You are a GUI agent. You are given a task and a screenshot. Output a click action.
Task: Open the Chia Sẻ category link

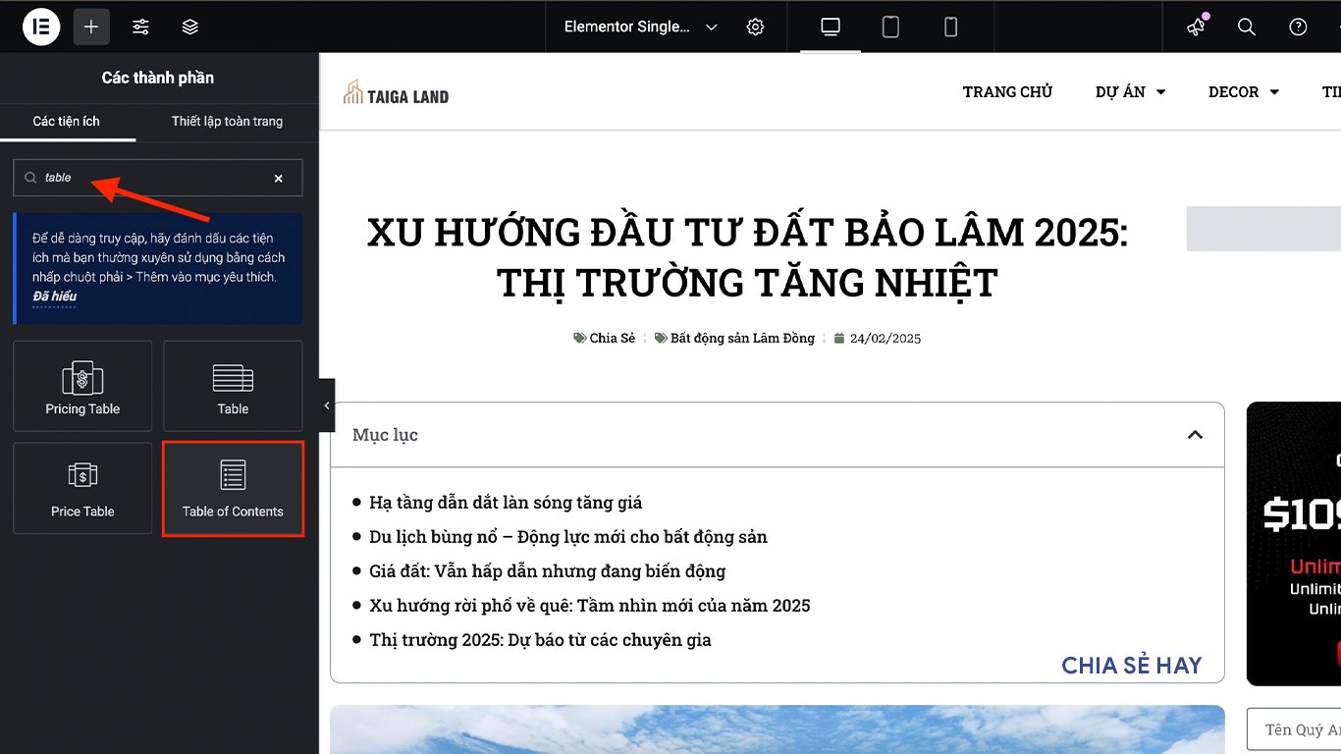click(611, 337)
